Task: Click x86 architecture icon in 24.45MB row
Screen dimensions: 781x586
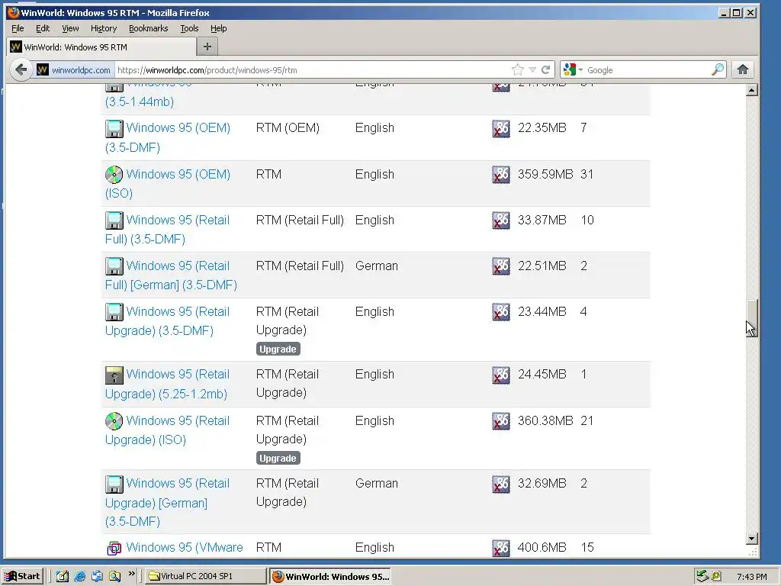Action: [x=501, y=375]
